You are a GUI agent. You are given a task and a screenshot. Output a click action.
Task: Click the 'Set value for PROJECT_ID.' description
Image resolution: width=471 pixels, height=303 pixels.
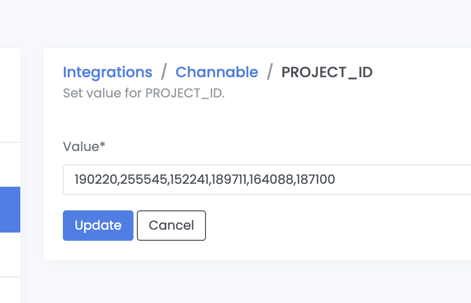(144, 93)
